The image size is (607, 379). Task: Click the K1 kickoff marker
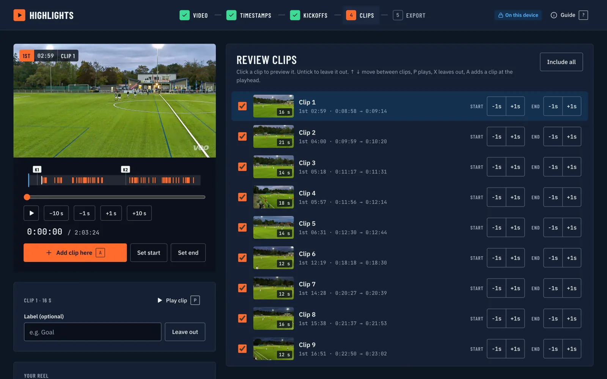pos(37,169)
